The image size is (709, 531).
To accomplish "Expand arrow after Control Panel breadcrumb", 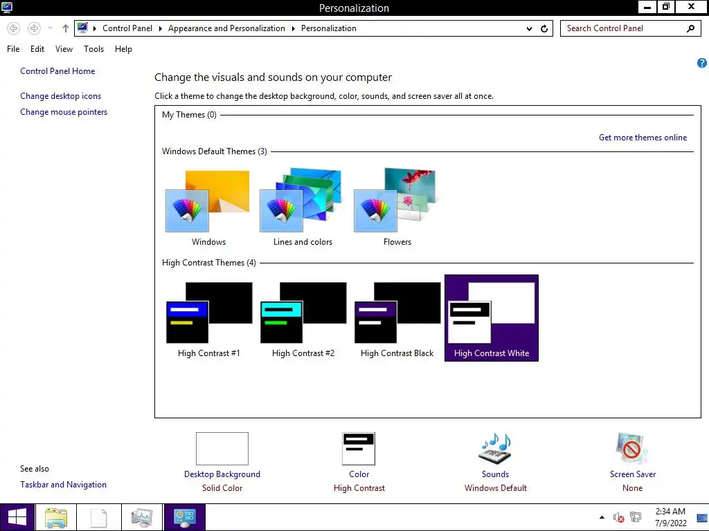I will coord(160,28).
